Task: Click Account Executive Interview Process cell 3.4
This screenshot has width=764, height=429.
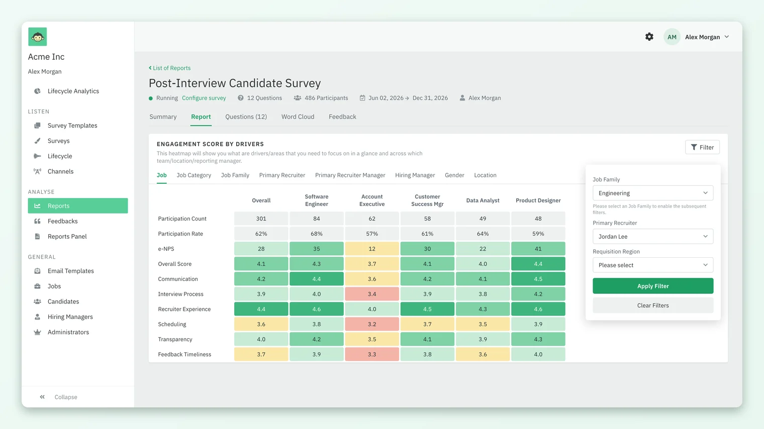Action: (372, 294)
